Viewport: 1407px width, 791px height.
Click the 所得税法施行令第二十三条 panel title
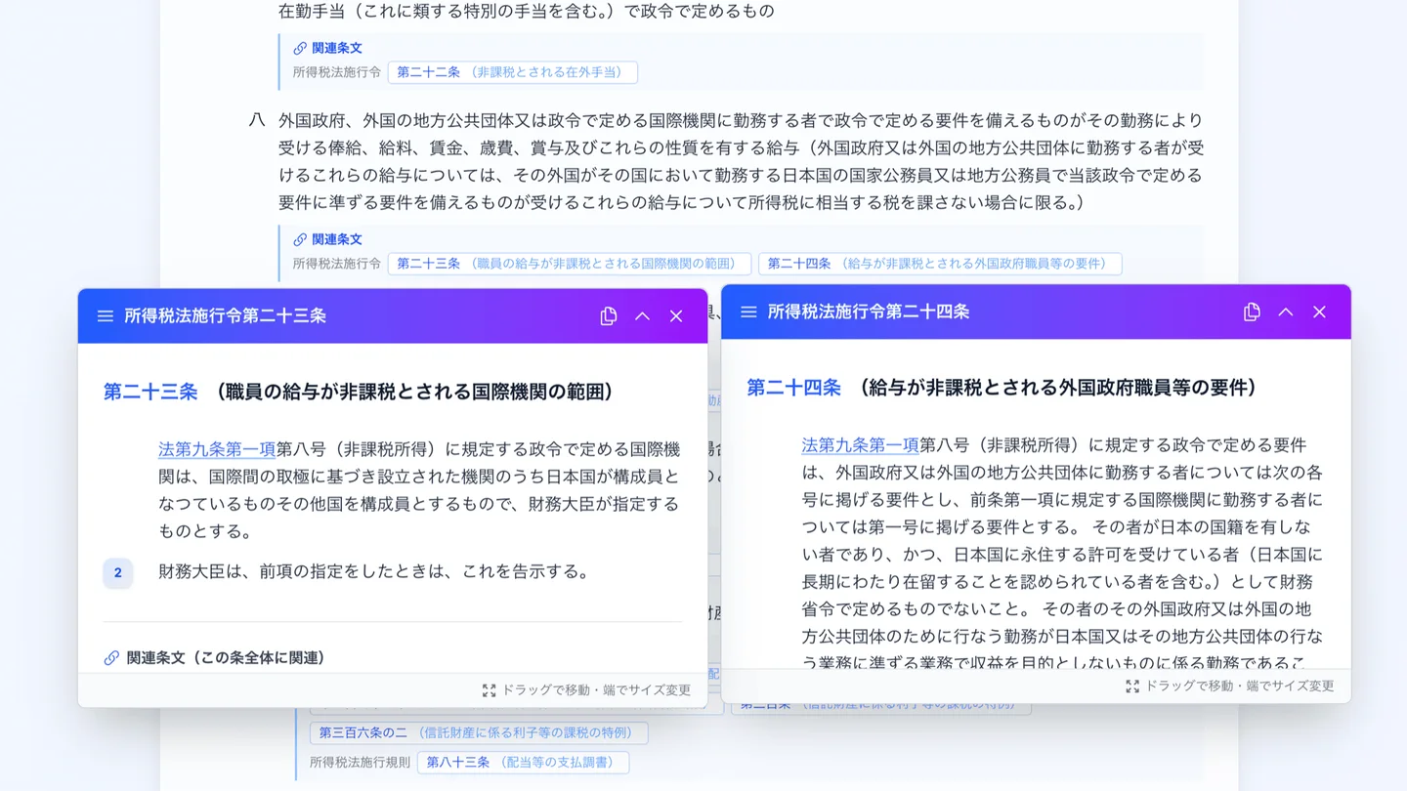coord(226,316)
